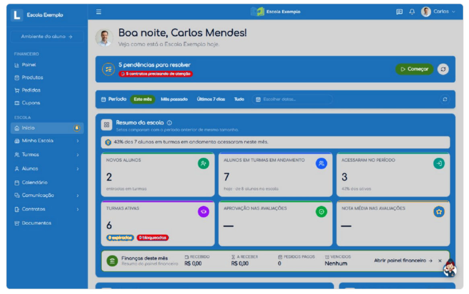Click Carlos avatar in top bar
The width and height of the screenshot is (469, 294).
pos(426,12)
